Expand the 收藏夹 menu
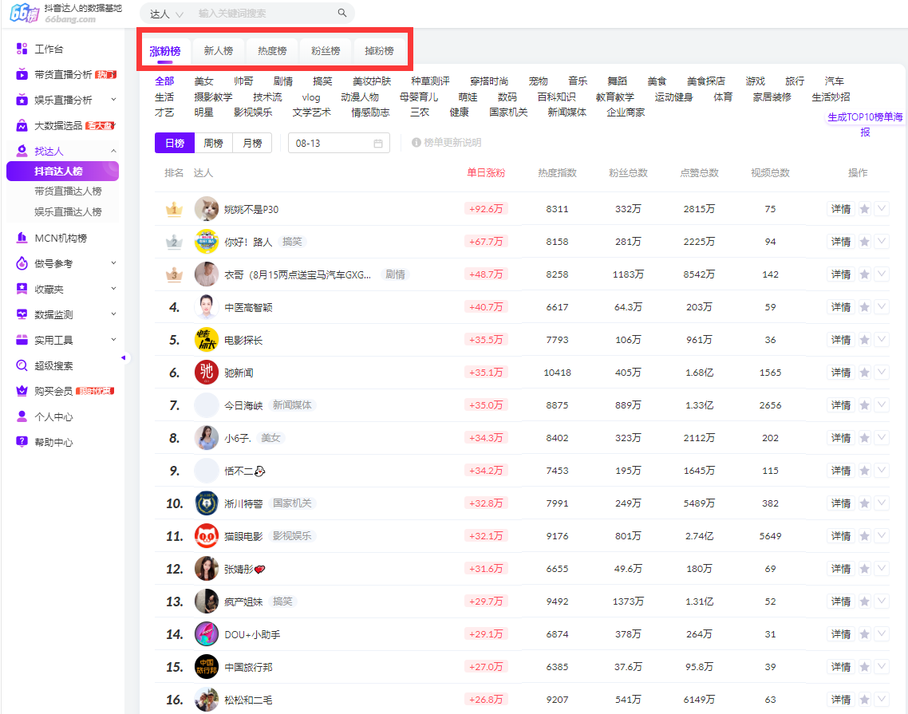 click(113, 288)
